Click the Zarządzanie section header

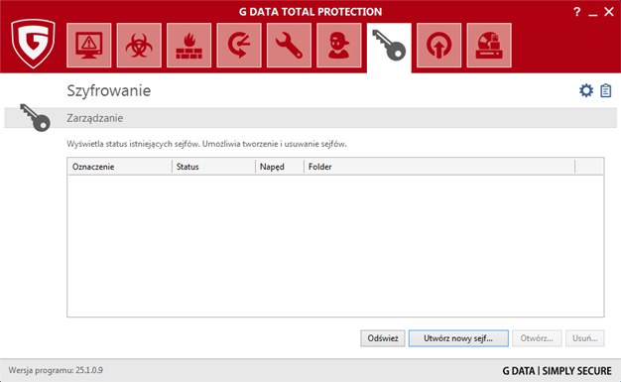click(310, 118)
